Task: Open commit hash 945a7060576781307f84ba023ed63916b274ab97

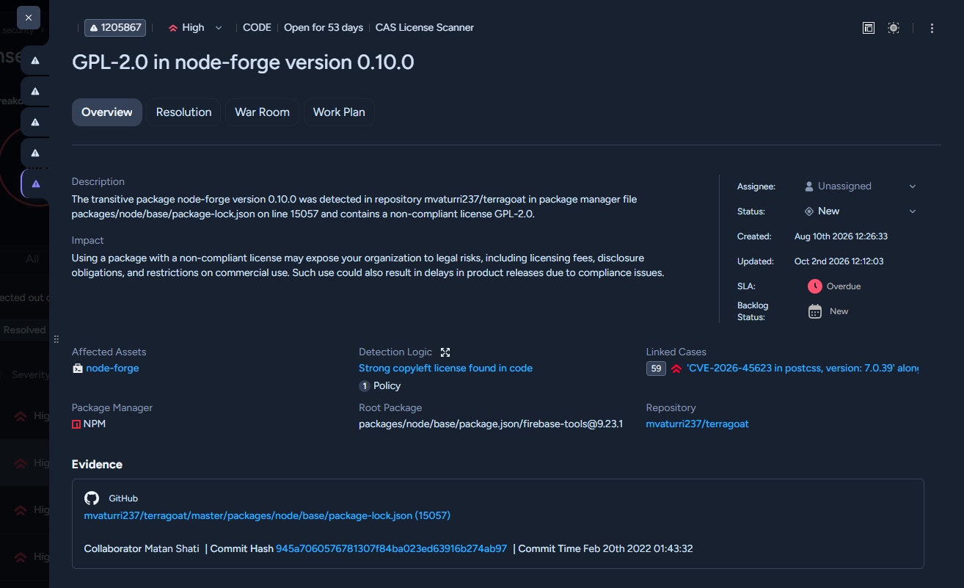Action: point(391,549)
